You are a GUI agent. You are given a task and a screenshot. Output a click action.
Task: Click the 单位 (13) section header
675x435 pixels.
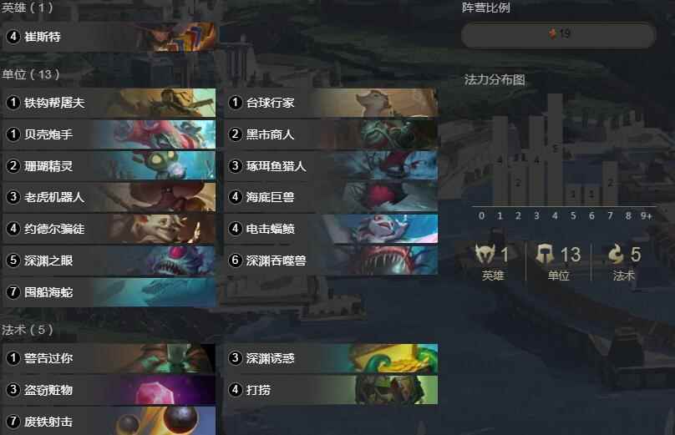(x=31, y=74)
